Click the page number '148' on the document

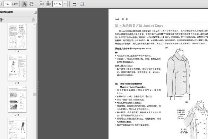pos(117,19)
